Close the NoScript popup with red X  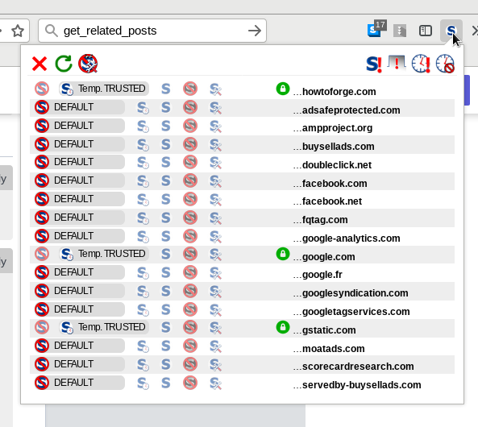click(39, 64)
